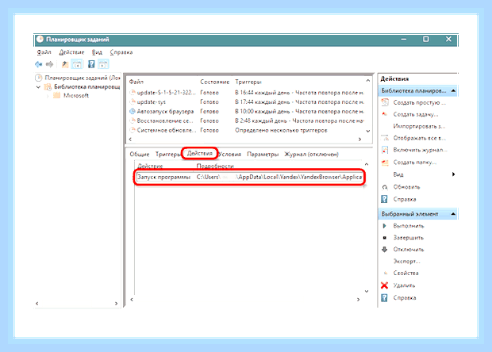This screenshot has width=492, height=352.
Task: Open the Файл menu
Action: coord(44,52)
